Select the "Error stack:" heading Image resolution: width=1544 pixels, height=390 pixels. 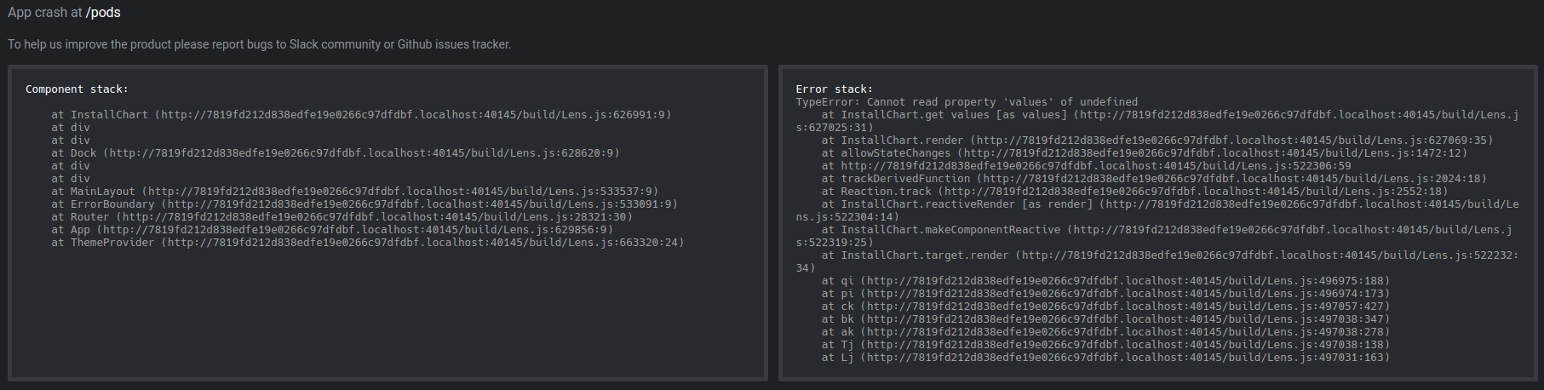[x=834, y=89]
